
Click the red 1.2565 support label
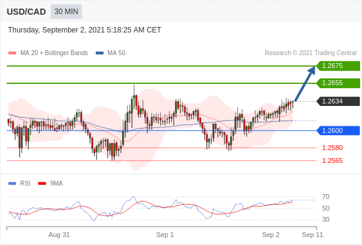(x=332, y=160)
